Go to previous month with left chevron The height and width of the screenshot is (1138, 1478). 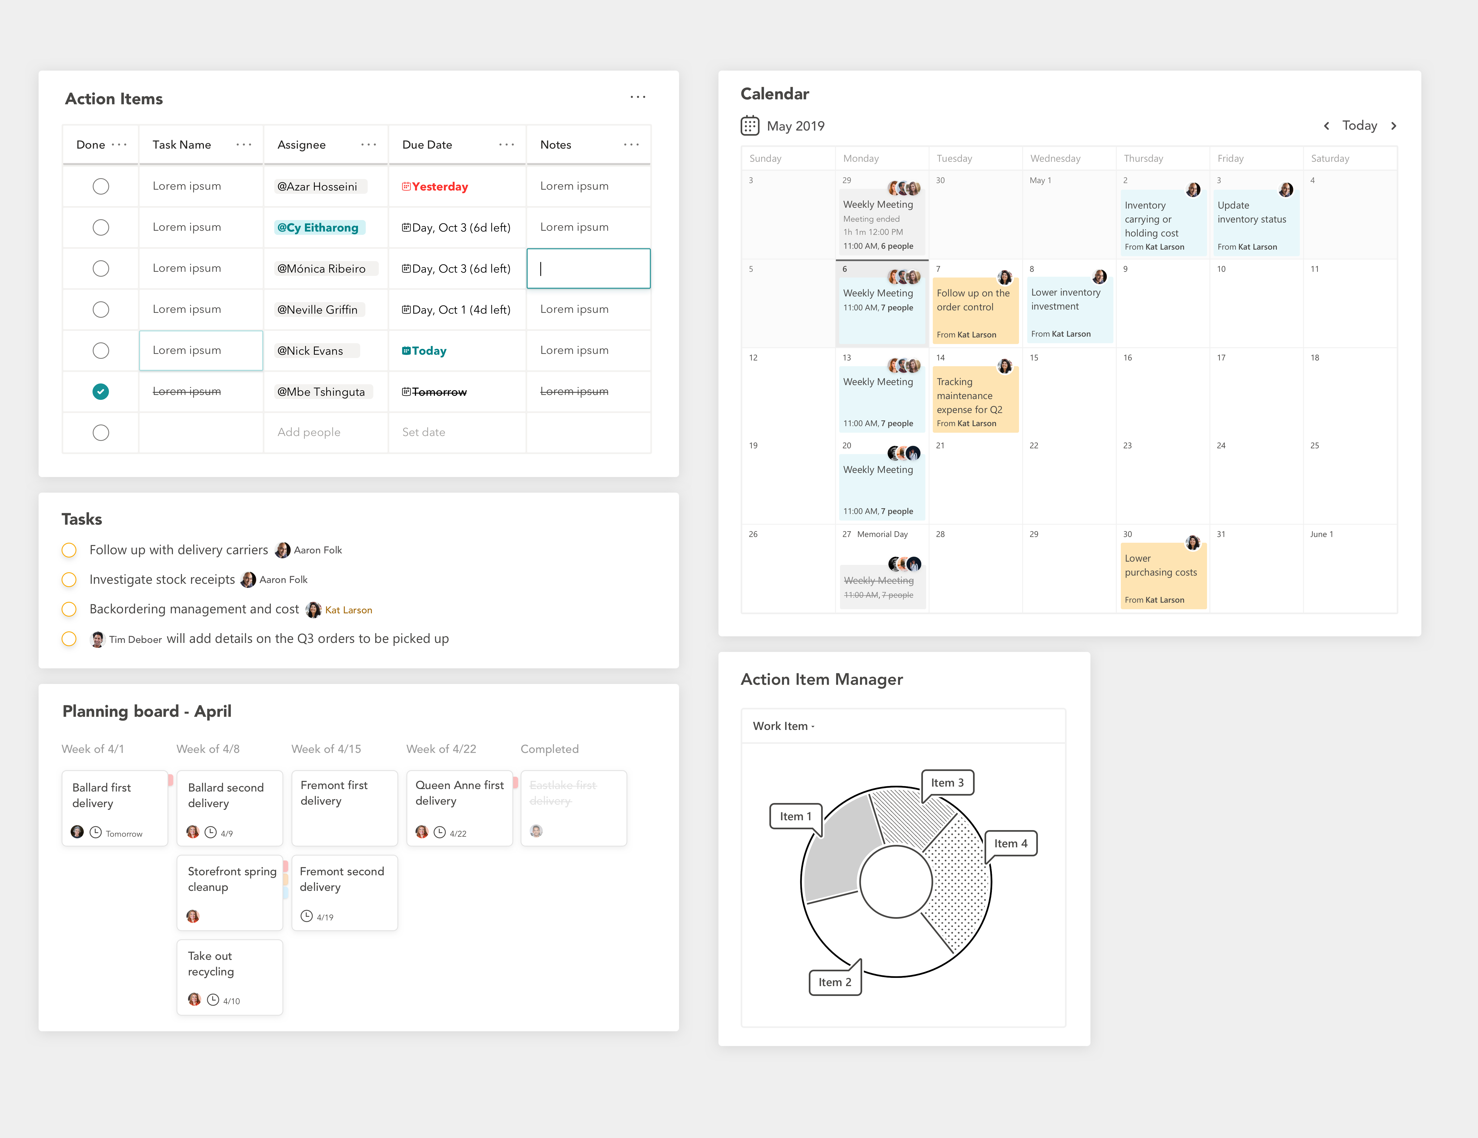(1326, 126)
